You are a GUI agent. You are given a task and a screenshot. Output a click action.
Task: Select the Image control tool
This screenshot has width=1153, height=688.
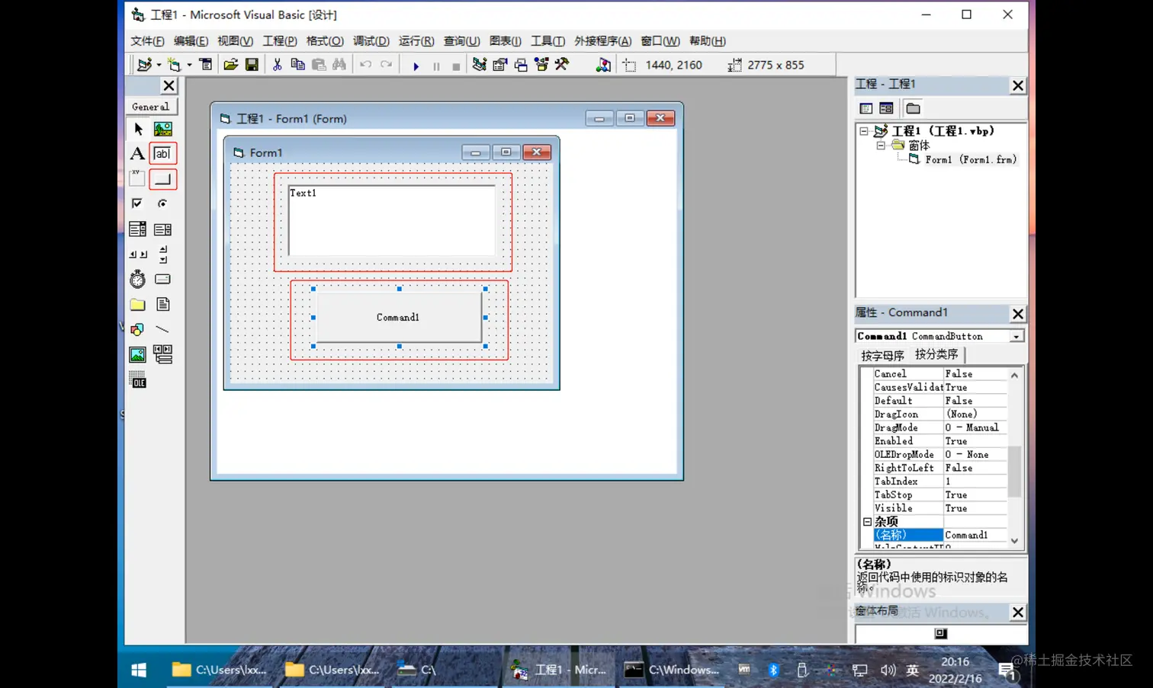coord(138,354)
